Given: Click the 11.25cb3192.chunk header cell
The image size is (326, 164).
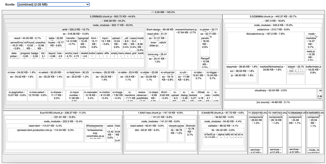Looking at the screenshot, I should tap(257, 112).
